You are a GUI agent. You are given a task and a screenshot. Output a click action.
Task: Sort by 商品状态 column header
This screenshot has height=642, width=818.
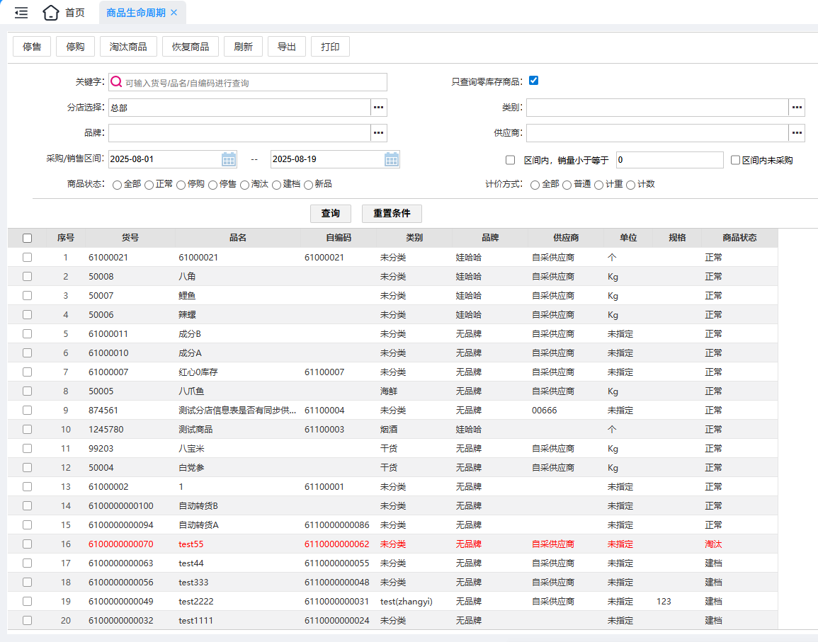(739, 238)
